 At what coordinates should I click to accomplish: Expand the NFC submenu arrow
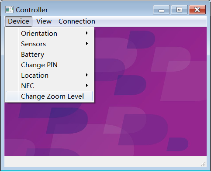87,86
